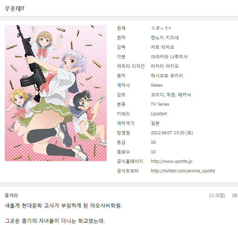
Task: Click the character designer 타카미 아키오
Action: (x=165, y=66)
